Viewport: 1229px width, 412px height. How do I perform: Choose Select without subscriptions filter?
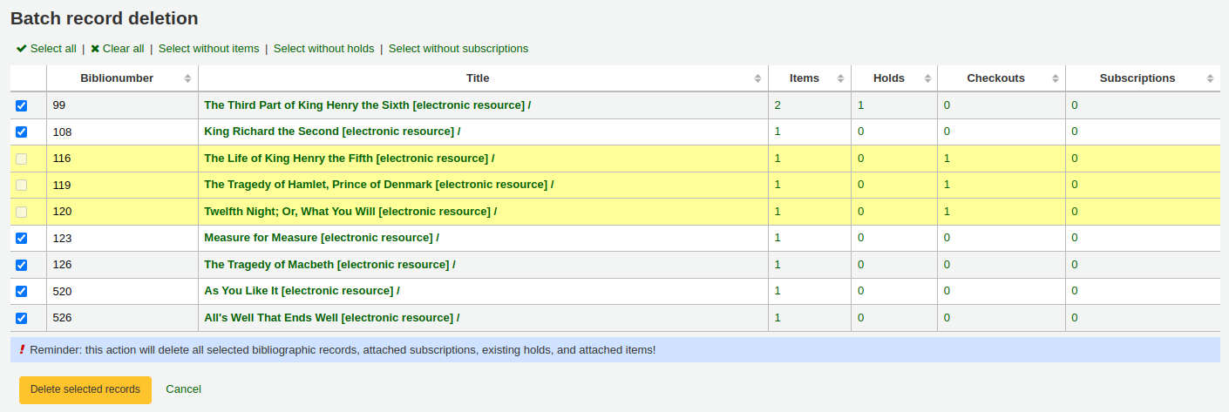point(458,49)
